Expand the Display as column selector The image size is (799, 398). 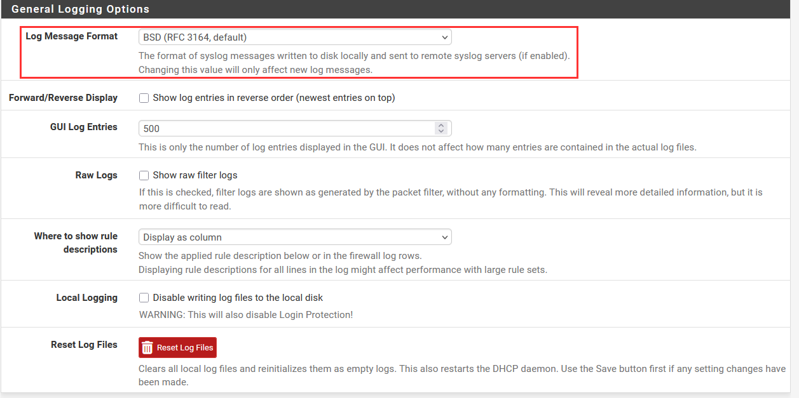(294, 237)
